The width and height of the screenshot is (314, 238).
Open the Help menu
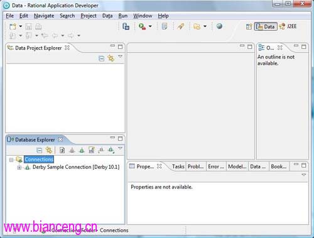click(163, 16)
